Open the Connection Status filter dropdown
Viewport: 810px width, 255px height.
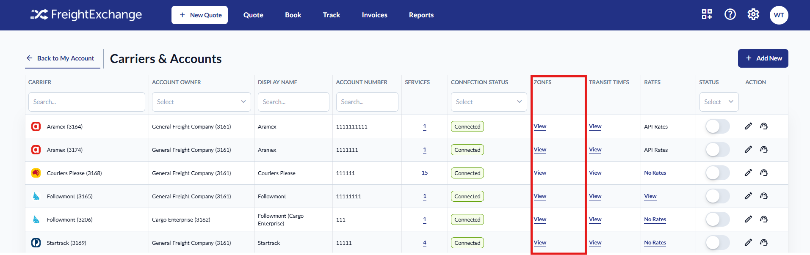pos(489,102)
